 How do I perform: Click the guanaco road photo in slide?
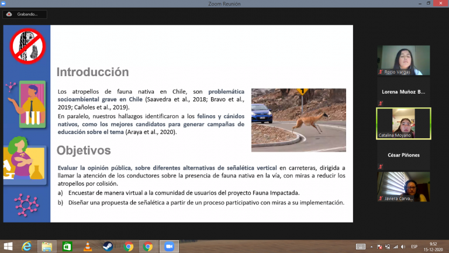tap(298, 119)
